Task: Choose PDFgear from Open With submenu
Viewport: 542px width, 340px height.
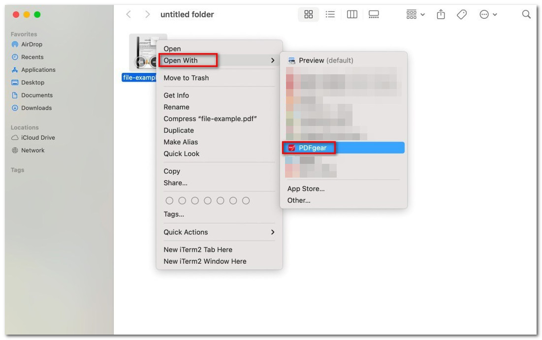Action: pyautogui.click(x=313, y=148)
